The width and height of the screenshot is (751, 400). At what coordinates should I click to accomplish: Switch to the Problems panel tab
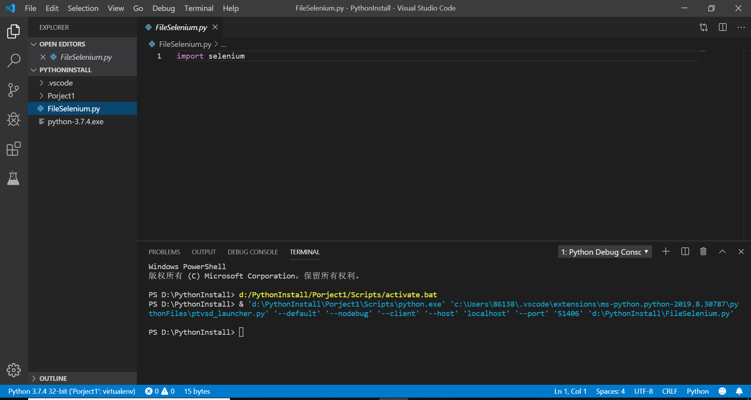(164, 252)
